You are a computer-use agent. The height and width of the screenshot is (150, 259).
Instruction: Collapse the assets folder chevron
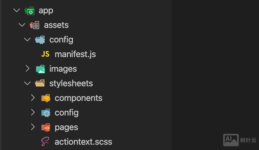coord(22,25)
